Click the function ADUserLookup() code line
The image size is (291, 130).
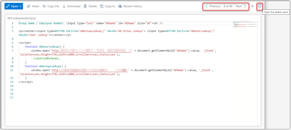(x=45, y=46)
